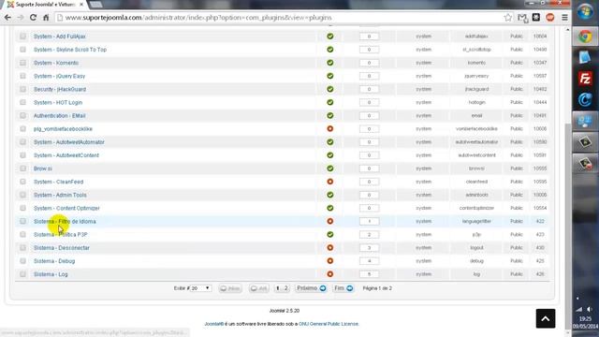Click the browser address bar URL

coord(198,18)
